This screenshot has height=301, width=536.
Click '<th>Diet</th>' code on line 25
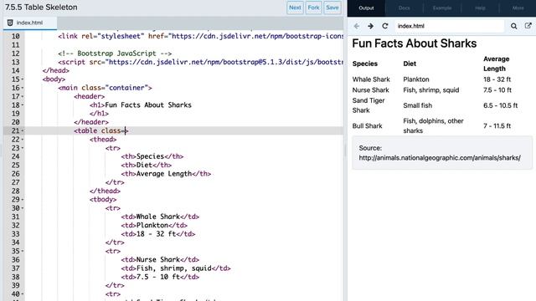[x=147, y=166]
